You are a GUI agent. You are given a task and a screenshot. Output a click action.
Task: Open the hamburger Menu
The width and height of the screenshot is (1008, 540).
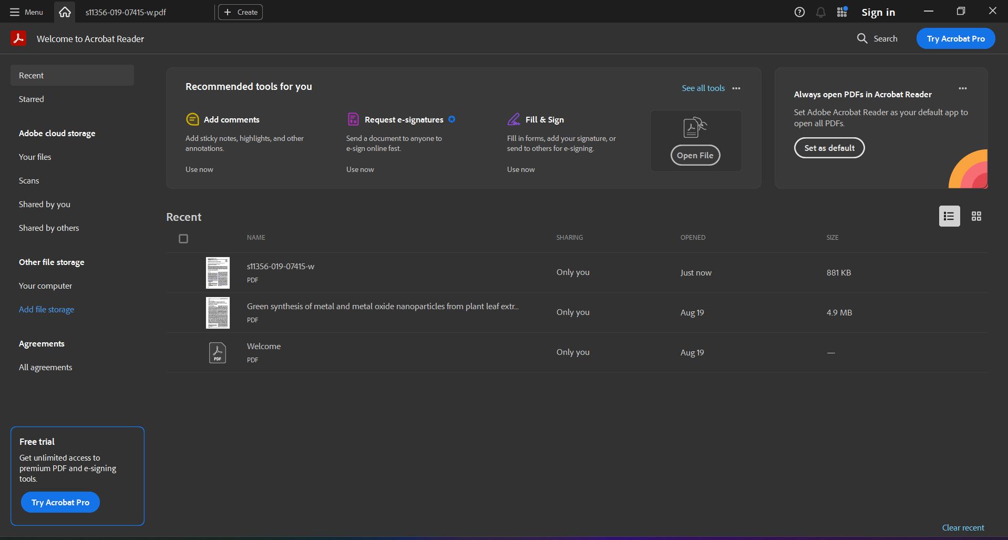[x=26, y=12]
